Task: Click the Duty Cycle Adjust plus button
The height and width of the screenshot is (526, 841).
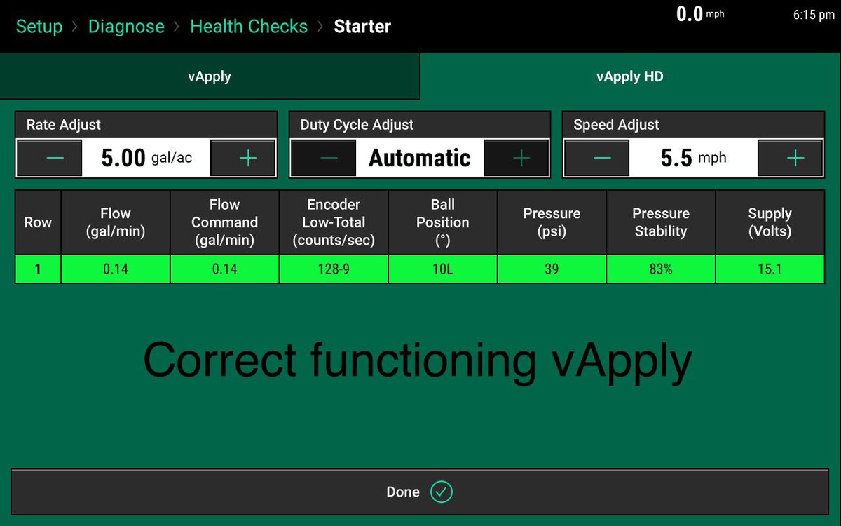Action: pyautogui.click(x=517, y=158)
